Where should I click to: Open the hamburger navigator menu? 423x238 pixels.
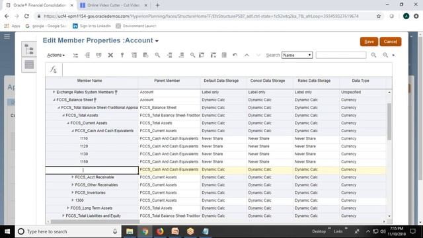pyautogui.click(x=7, y=36)
